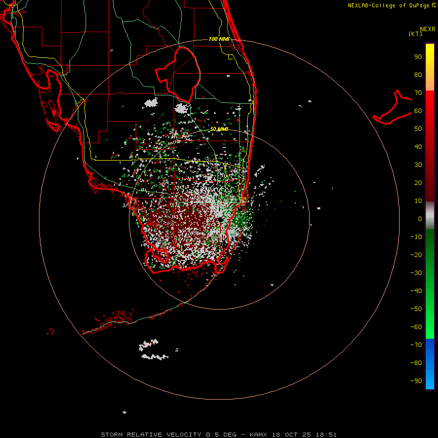Click the '-60' value on velocity scale
Screen dimensions: 438x438
click(x=416, y=327)
